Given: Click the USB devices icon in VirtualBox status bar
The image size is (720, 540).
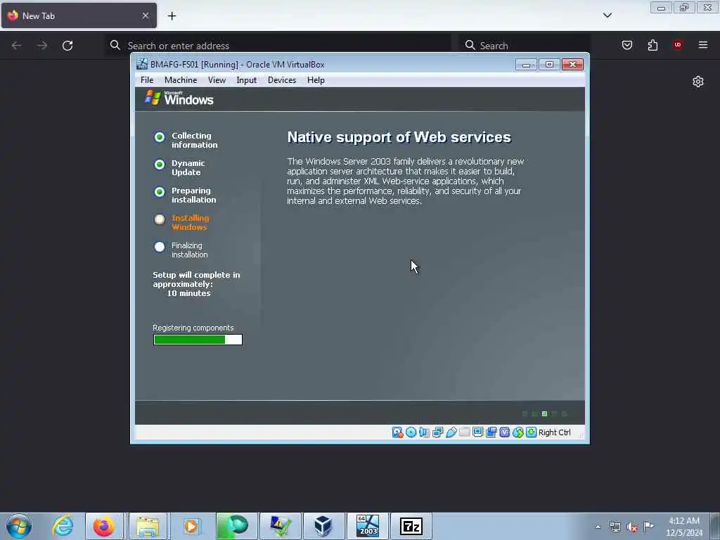Looking at the screenshot, I should 451,432.
